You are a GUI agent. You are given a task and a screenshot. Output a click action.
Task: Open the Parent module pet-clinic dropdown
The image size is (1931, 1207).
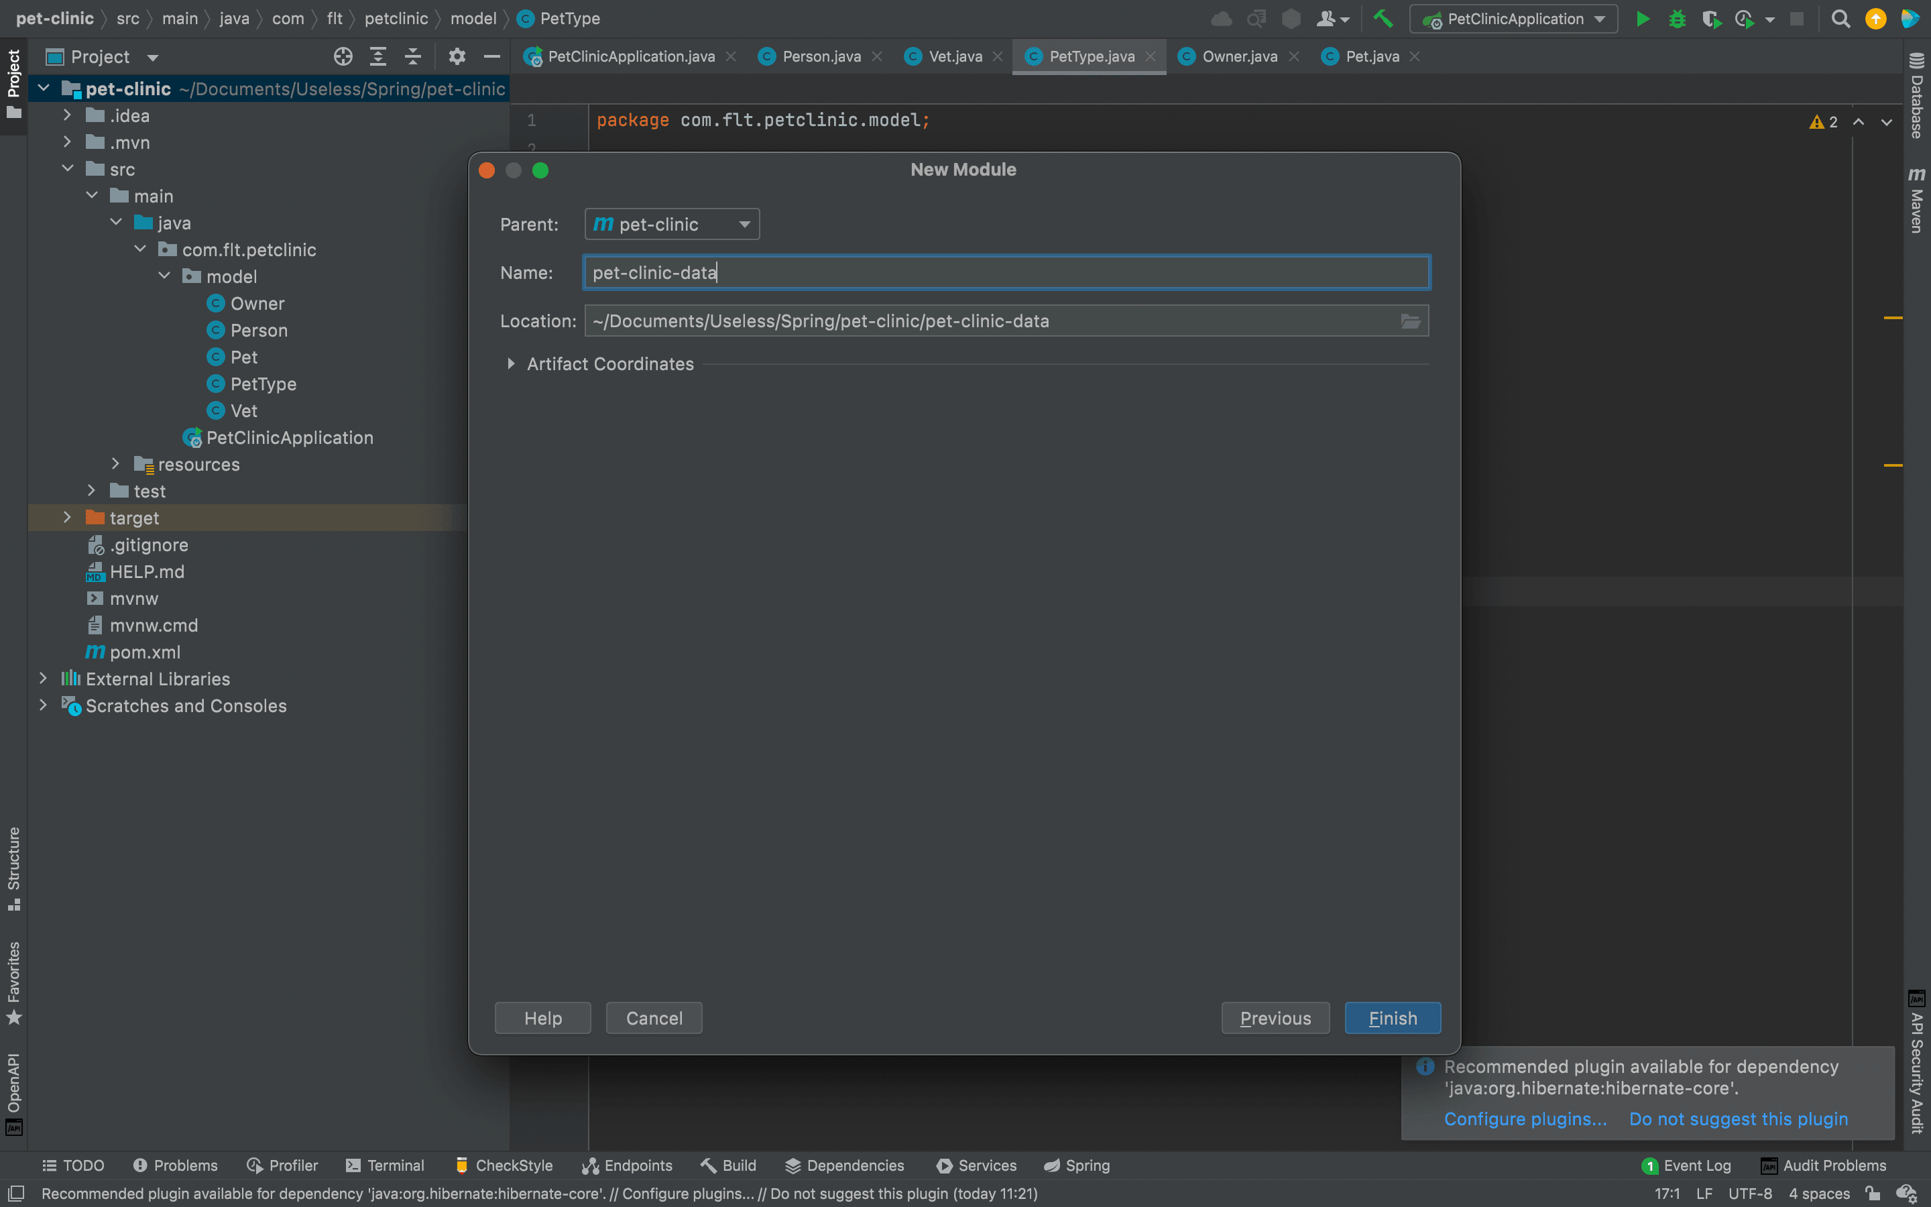tap(672, 225)
